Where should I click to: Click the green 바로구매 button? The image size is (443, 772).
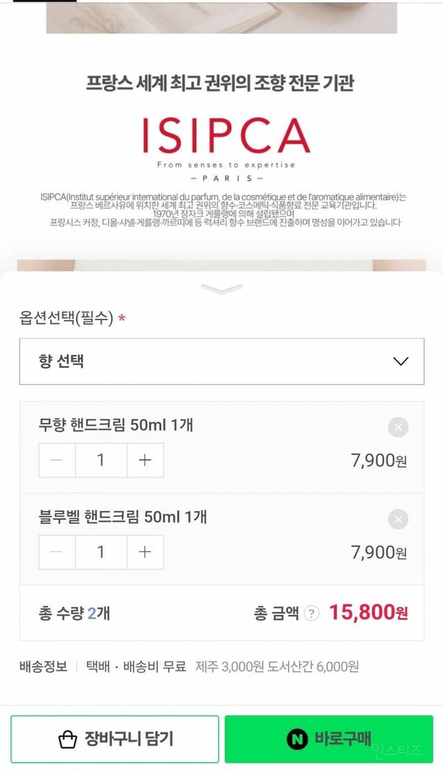(329, 739)
